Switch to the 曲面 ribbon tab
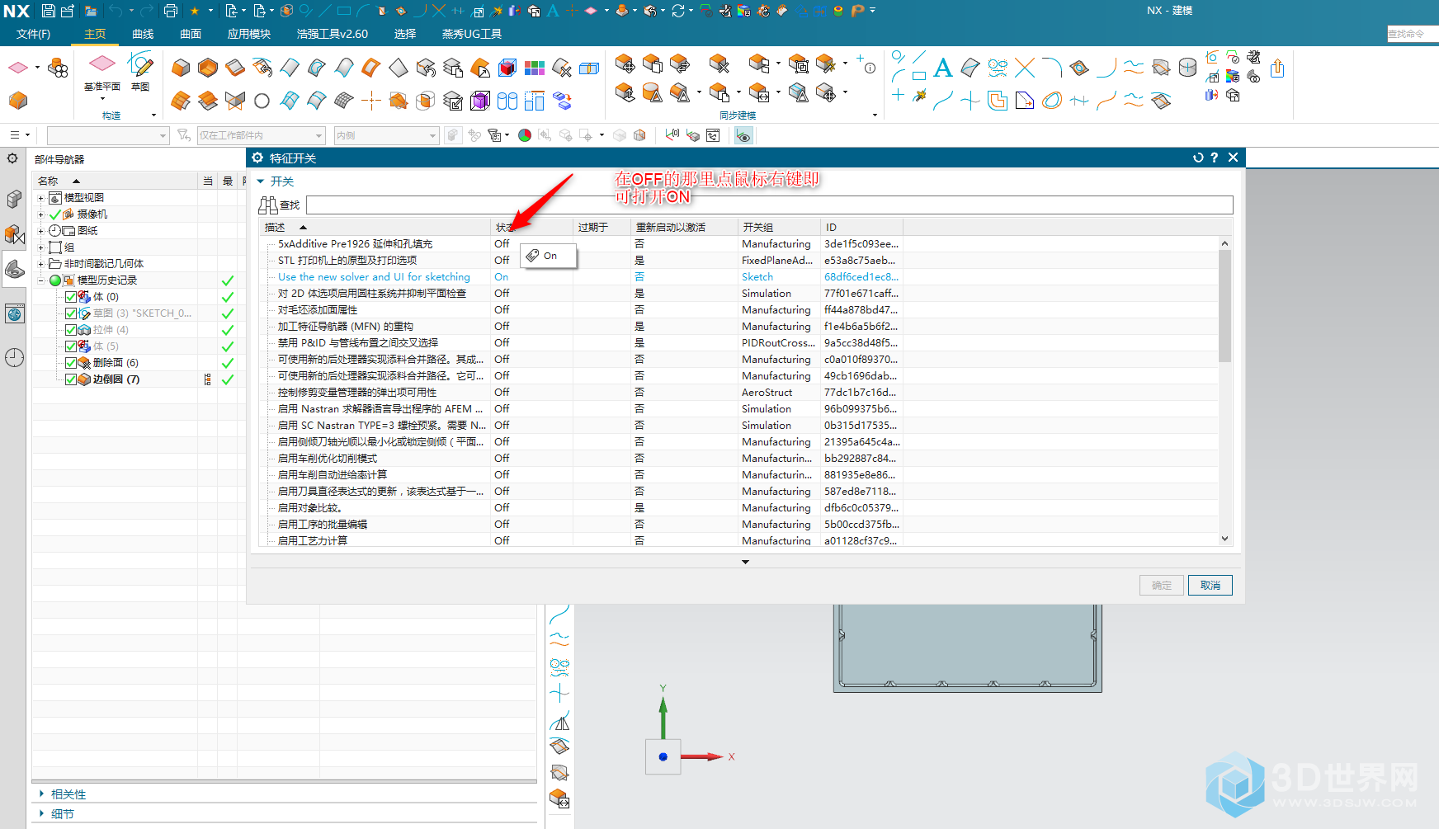Viewport: 1439px width, 829px height. coord(191,34)
